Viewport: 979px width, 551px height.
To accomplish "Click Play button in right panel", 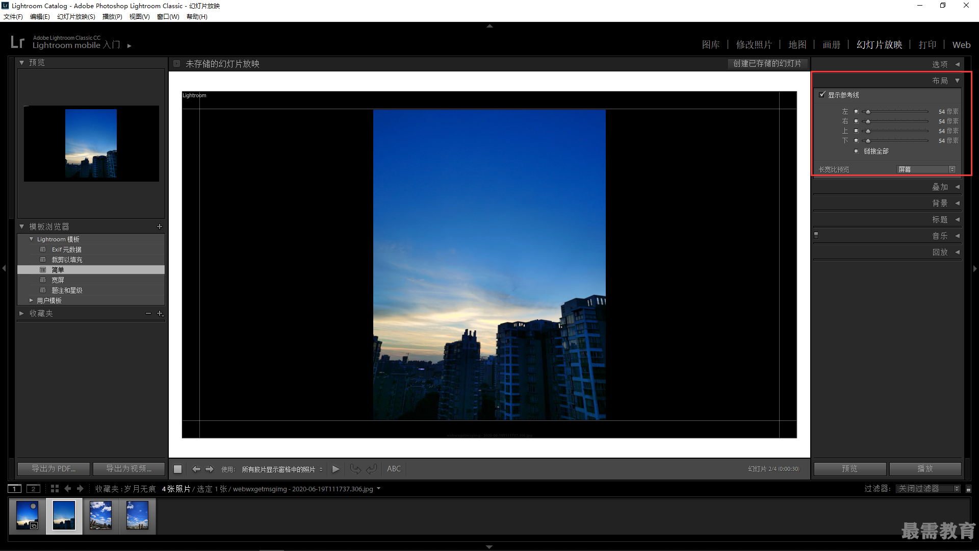I will point(925,469).
